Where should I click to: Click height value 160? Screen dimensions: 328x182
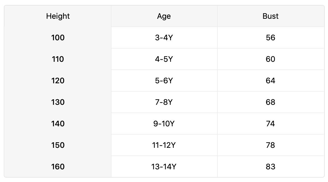click(x=58, y=167)
